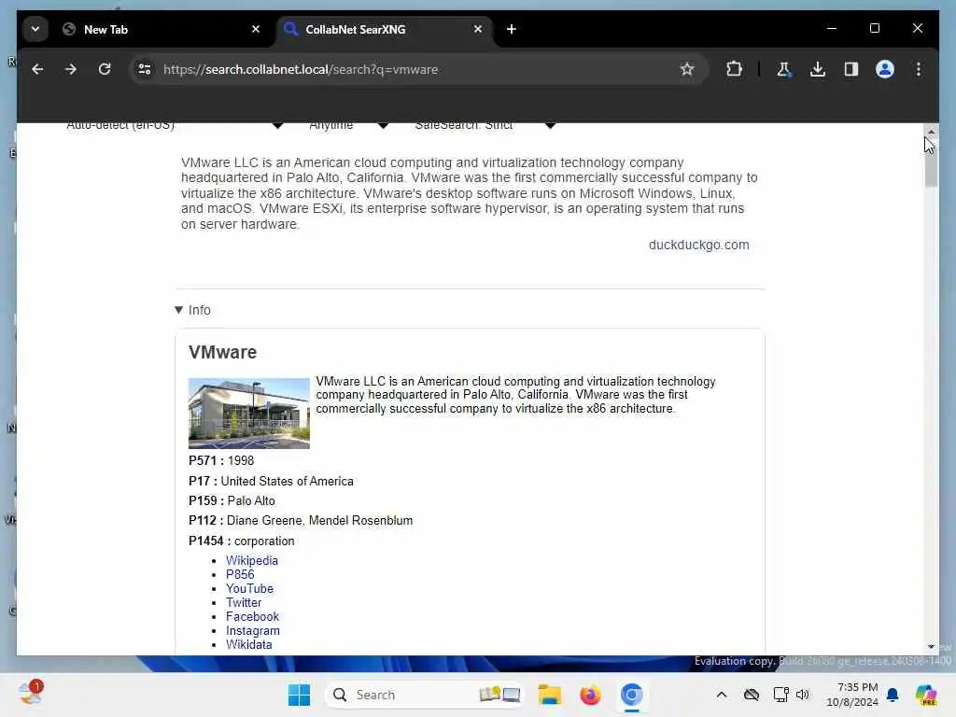Viewport: 956px width, 717px height.
Task: Click the page vertical scrollbar thumb
Action: [931, 162]
